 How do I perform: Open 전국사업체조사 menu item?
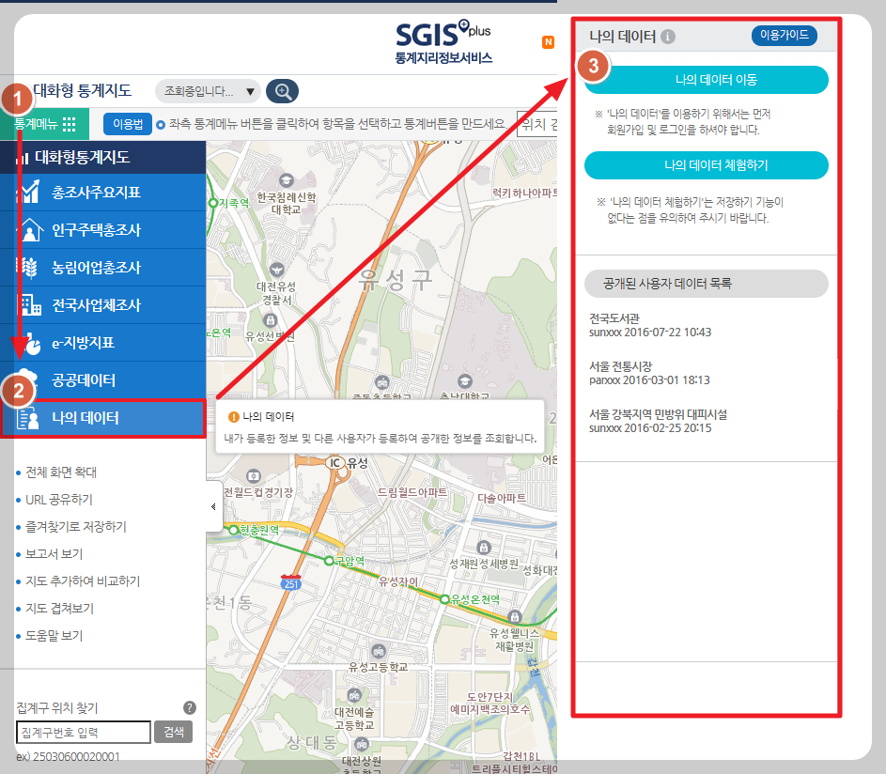pos(102,305)
